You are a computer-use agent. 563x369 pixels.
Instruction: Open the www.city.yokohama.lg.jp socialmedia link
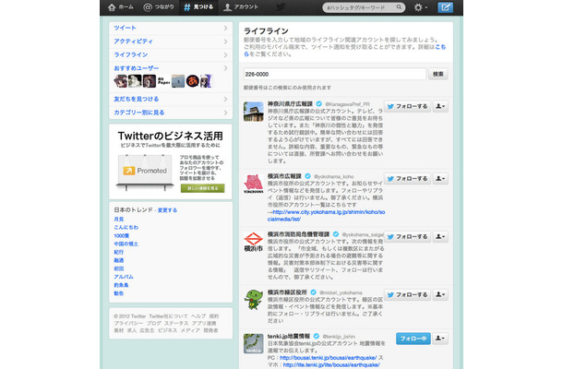tap(326, 215)
